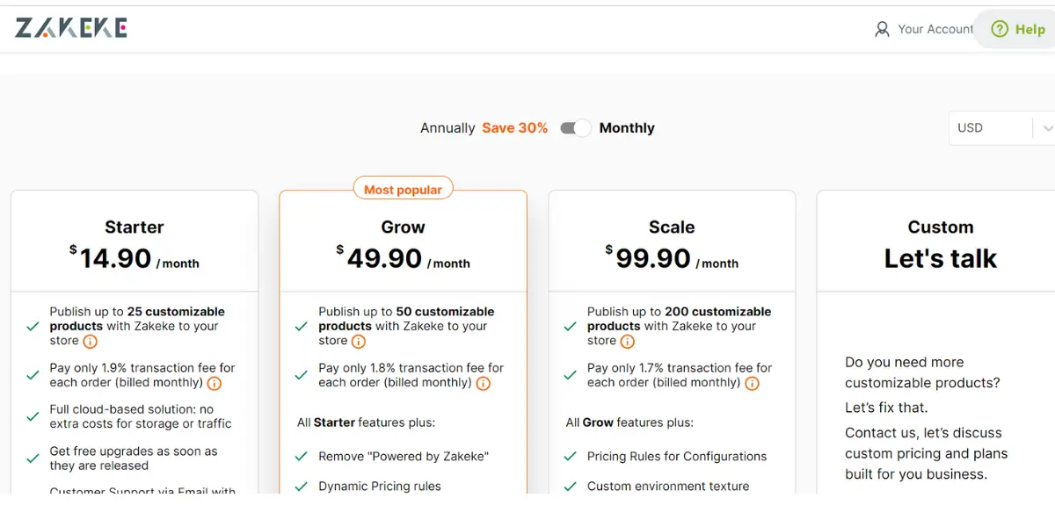Click the currency dropdown arrow
The width and height of the screenshot is (1055, 527).
[1046, 128]
